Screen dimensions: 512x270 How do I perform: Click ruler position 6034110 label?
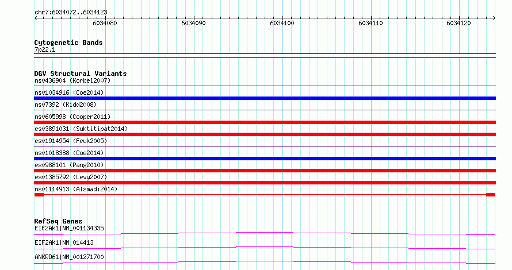tap(370, 23)
